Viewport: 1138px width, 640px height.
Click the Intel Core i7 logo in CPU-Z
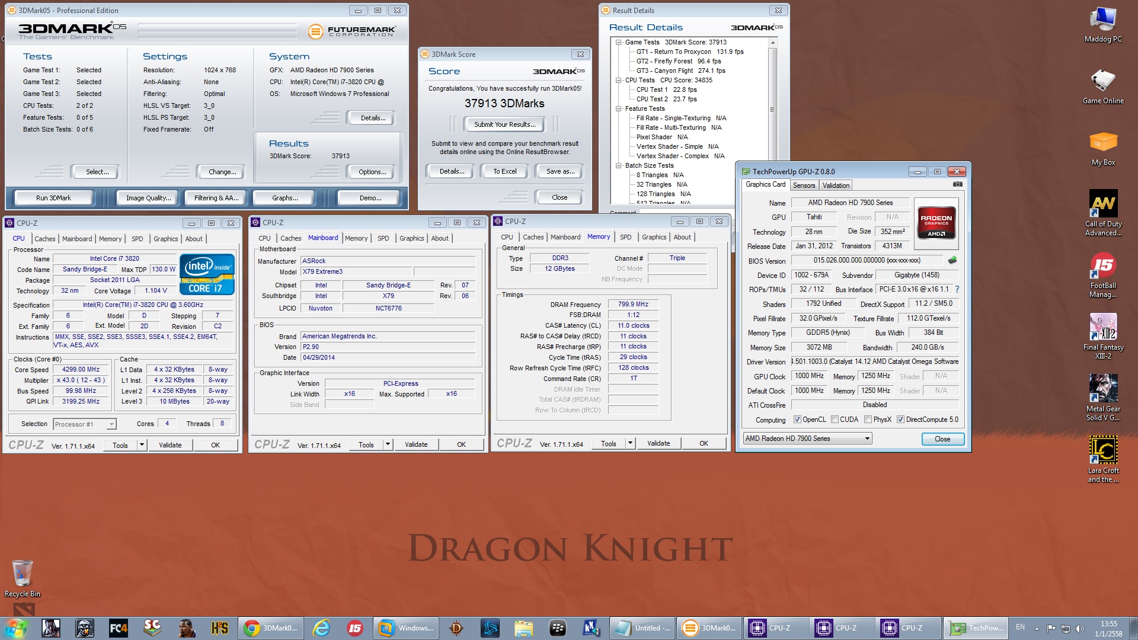tap(207, 274)
